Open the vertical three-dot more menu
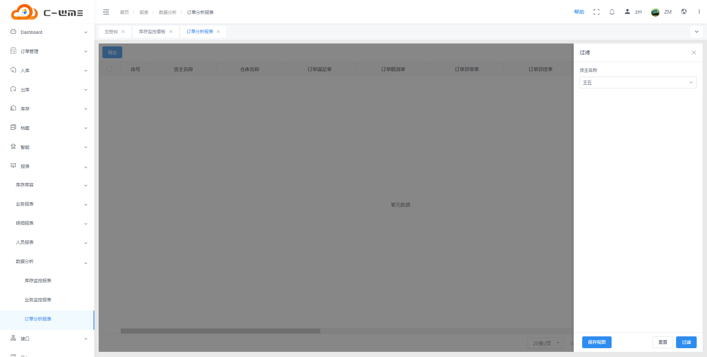 [x=699, y=11]
